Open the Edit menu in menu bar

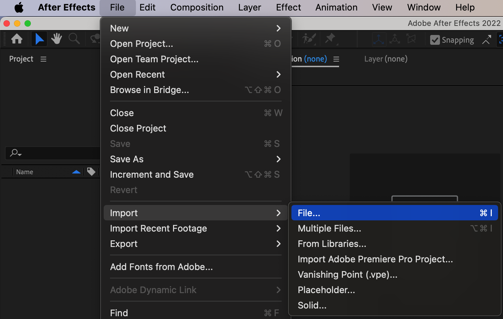(147, 7)
